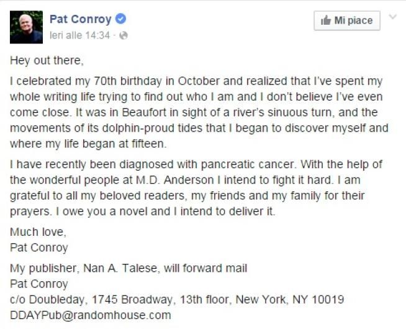Click the 'Much love,' closing line

coord(38,232)
